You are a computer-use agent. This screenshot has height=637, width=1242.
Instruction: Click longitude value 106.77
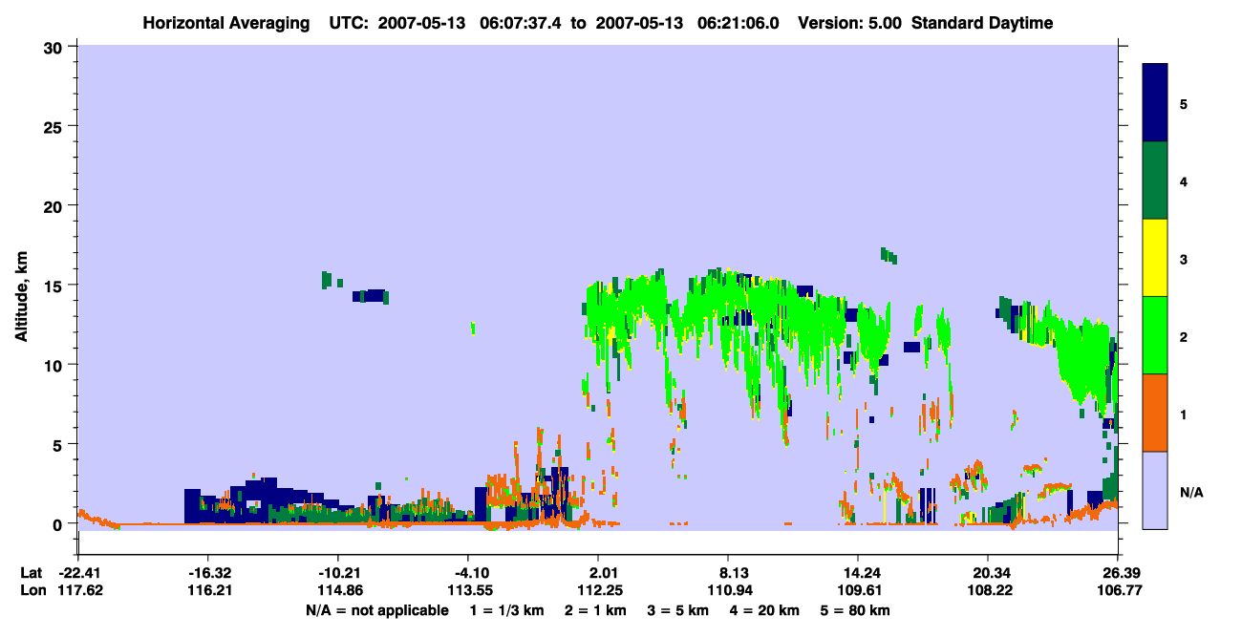(x=1118, y=590)
